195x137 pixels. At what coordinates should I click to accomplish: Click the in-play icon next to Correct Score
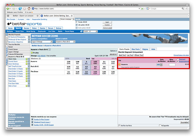pyautogui.click(x=27, y=61)
